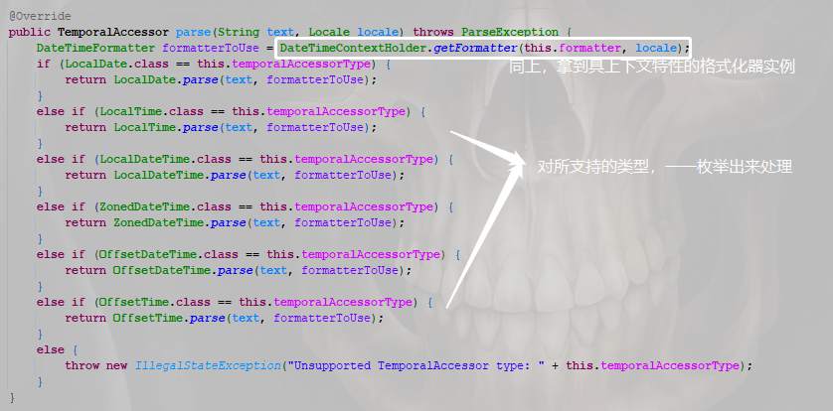Click the TemporalAccessor return type

point(113,33)
